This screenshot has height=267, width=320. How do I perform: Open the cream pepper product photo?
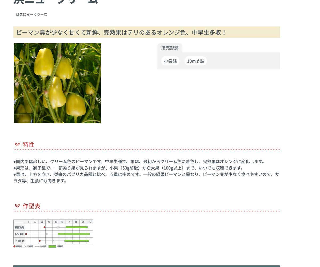tap(57, 83)
